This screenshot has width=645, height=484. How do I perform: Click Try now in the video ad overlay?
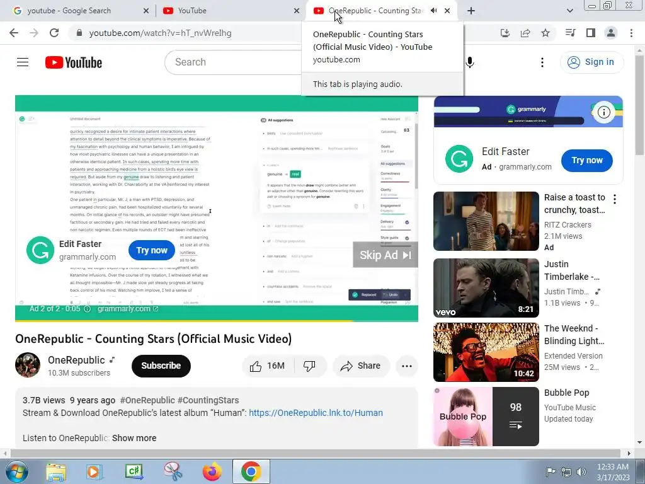pos(151,250)
